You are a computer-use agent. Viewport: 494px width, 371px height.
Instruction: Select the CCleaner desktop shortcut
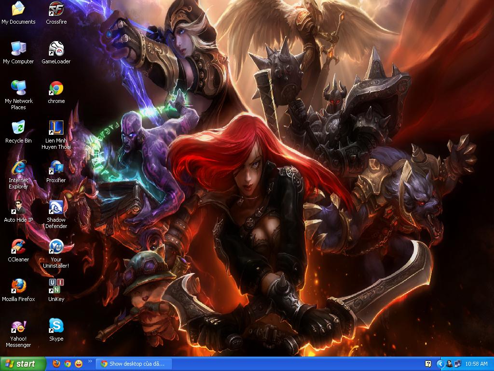tap(18, 247)
